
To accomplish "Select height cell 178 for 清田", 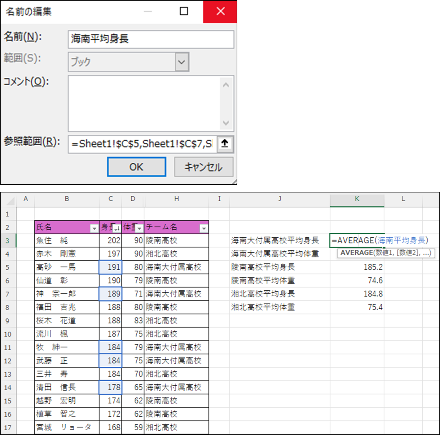I will click(111, 387).
